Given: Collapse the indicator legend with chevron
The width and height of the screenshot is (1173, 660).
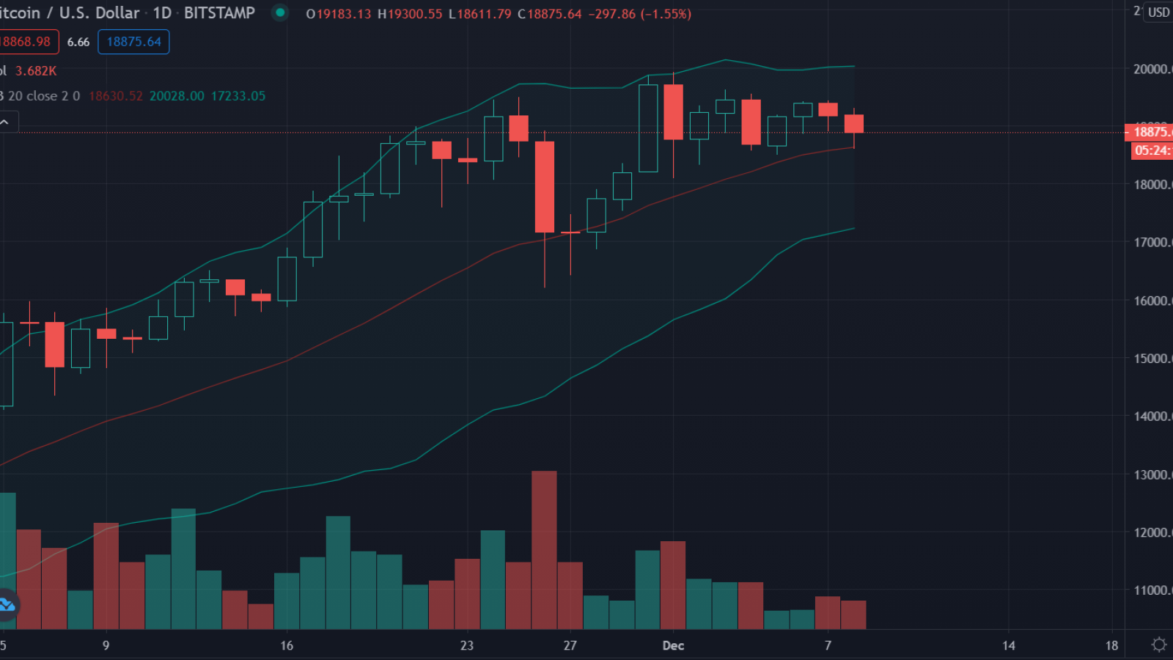Looking at the screenshot, I should click(x=7, y=122).
